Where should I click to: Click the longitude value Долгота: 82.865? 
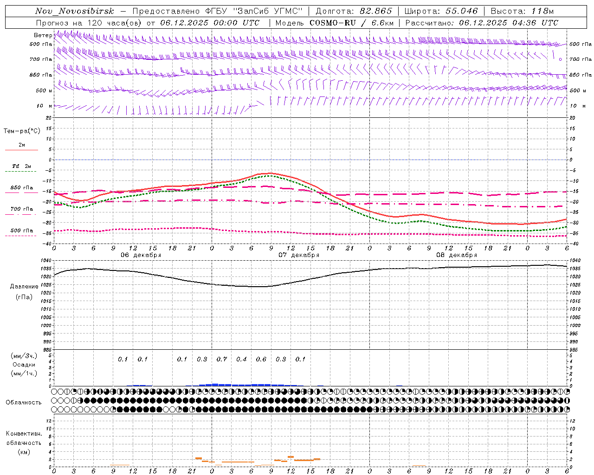point(354,12)
